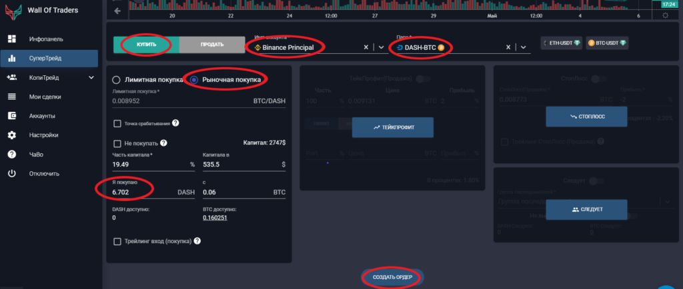Switch to the Продать button
The height and width of the screenshot is (289, 683).
pos(211,45)
